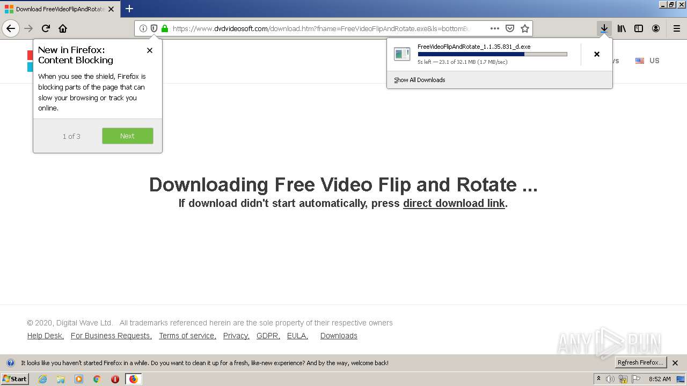
Task: Open page actions three-dot menu
Action: [x=494, y=28]
